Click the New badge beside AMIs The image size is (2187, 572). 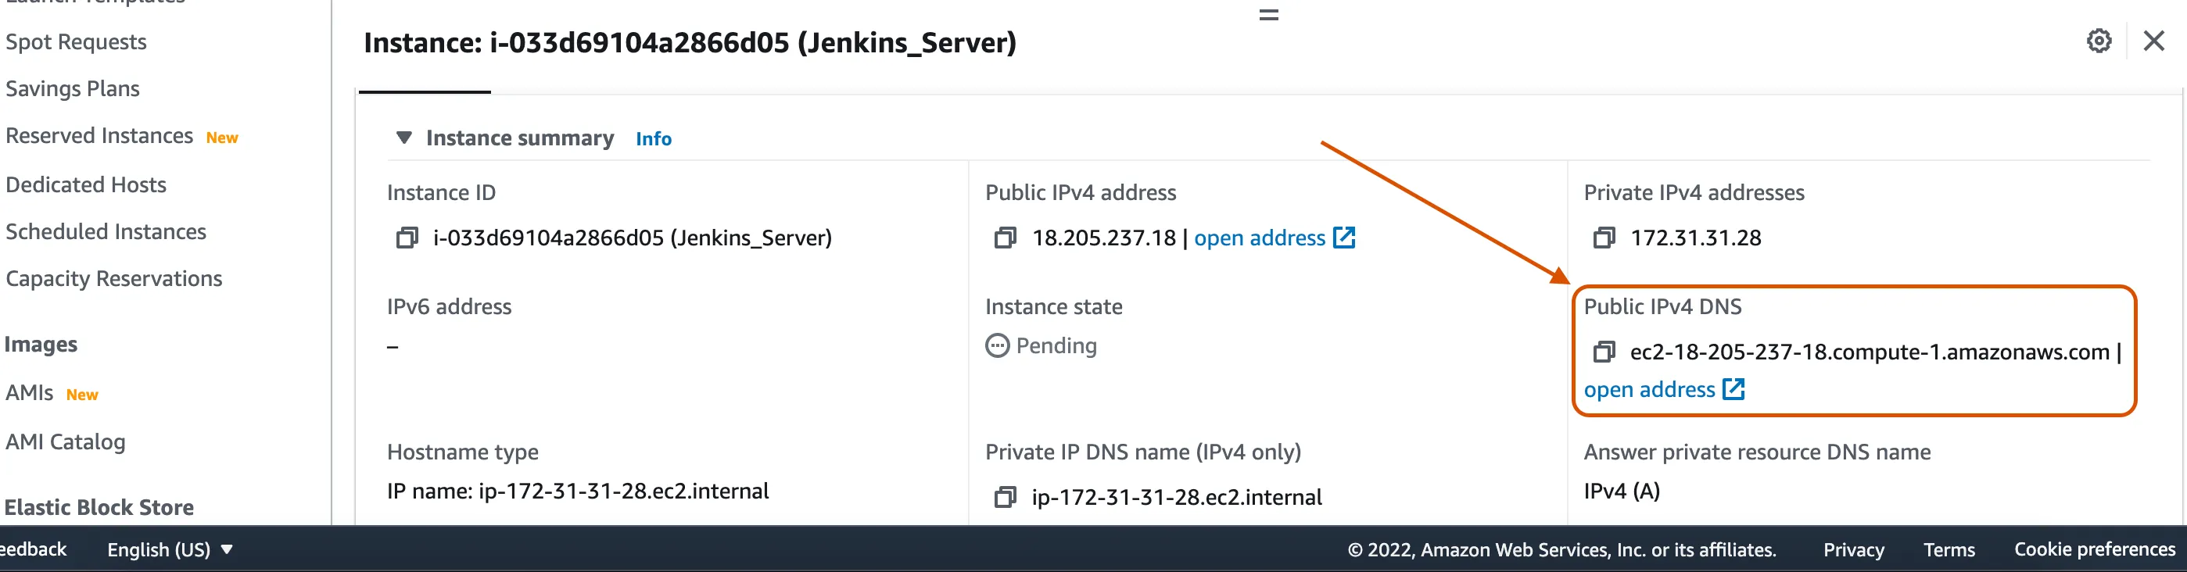81,395
